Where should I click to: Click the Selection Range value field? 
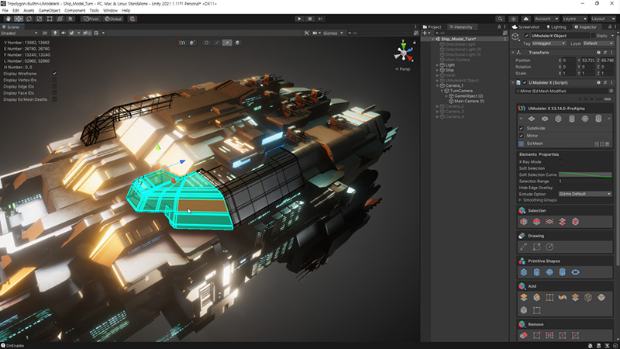[585, 181]
